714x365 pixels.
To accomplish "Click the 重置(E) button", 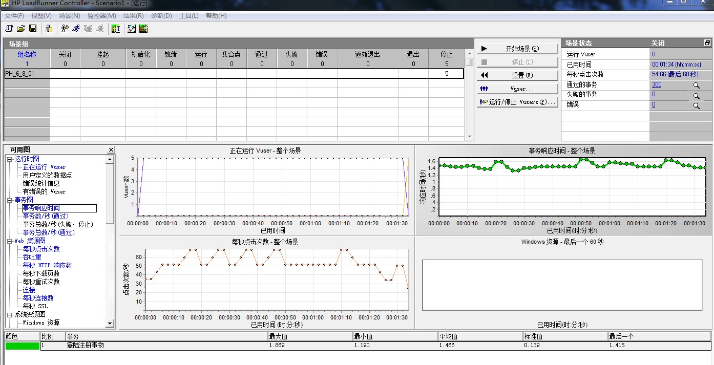I will coord(517,75).
